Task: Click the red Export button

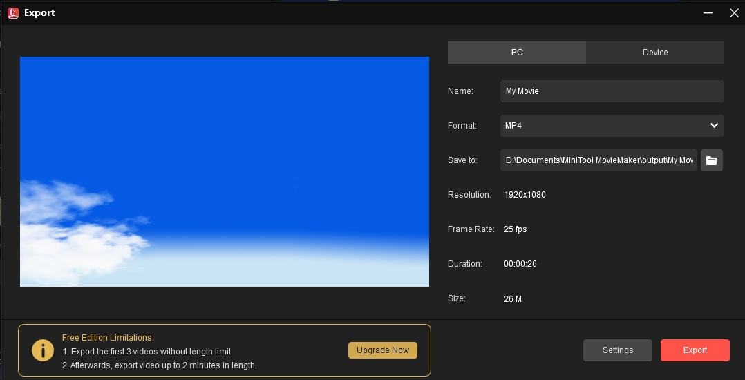Action: tap(695, 350)
